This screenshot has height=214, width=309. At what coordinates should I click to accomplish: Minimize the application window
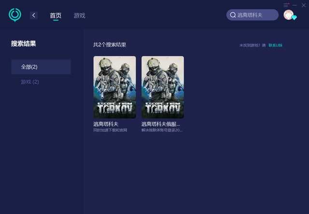295,5
